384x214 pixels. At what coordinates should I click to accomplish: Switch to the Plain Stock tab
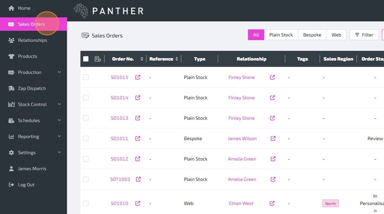pos(281,35)
